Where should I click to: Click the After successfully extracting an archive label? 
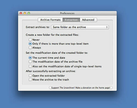click(x=51, y=71)
